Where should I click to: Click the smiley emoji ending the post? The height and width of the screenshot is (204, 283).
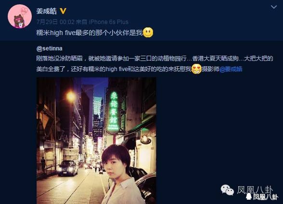click(x=148, y=33)
